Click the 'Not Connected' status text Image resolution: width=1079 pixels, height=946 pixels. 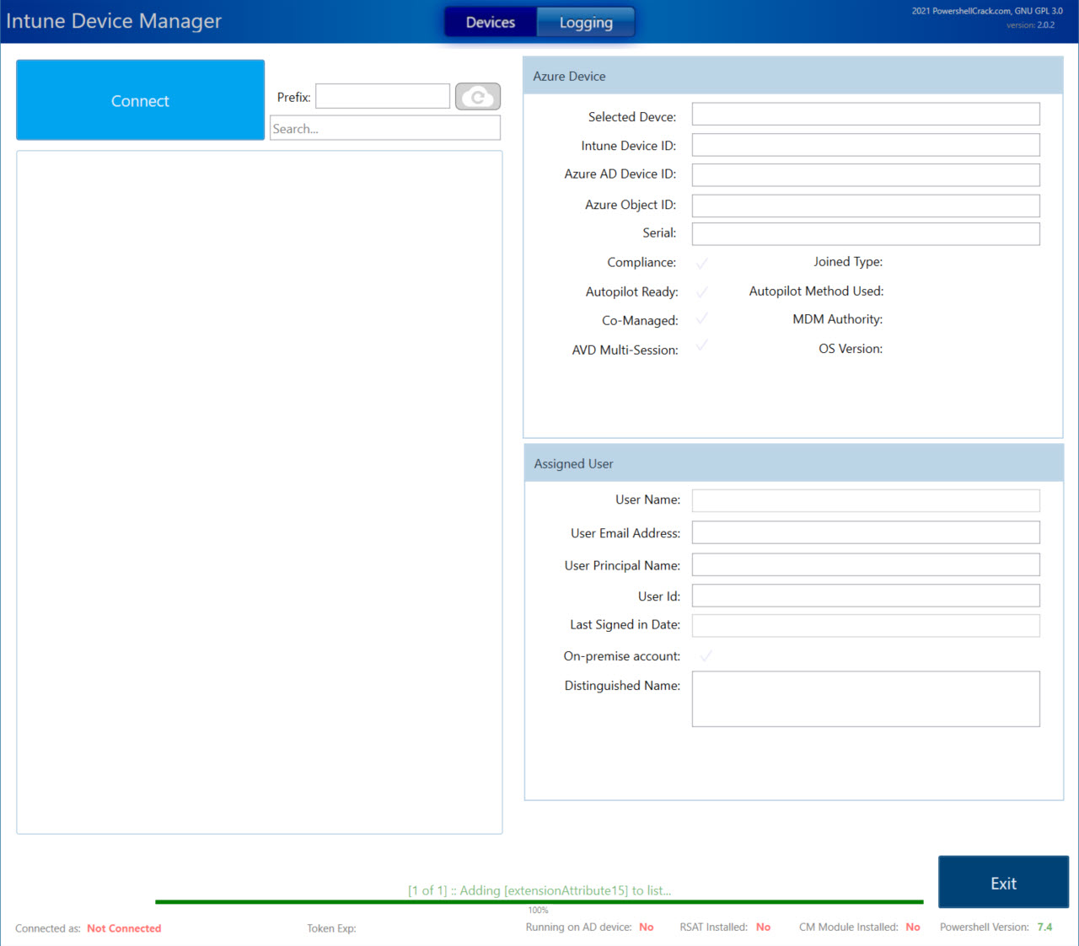click(x=124, y=928)
